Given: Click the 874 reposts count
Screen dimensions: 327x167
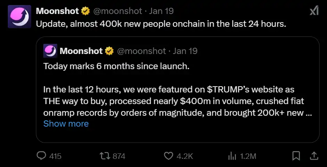Looking at the screenshot, I should click(x=119, y=156).
